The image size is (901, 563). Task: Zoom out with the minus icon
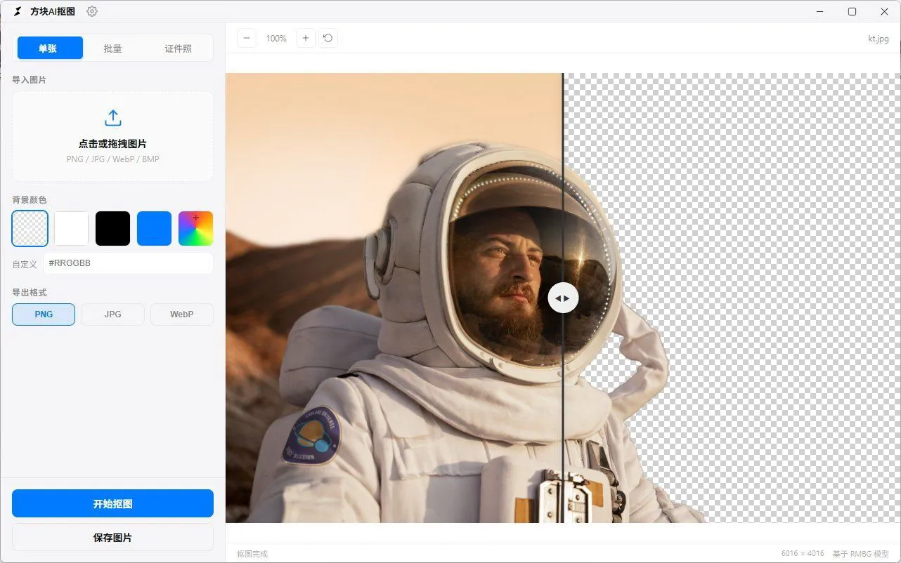(247, 39)
